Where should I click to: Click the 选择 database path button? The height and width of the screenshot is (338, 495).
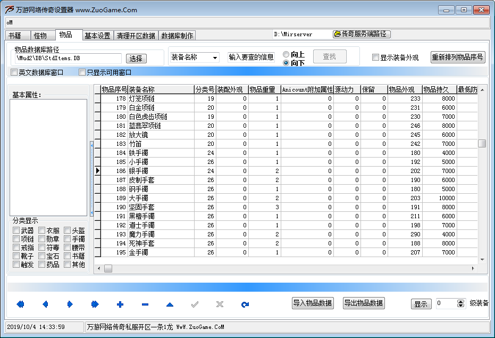pos(136,59)
